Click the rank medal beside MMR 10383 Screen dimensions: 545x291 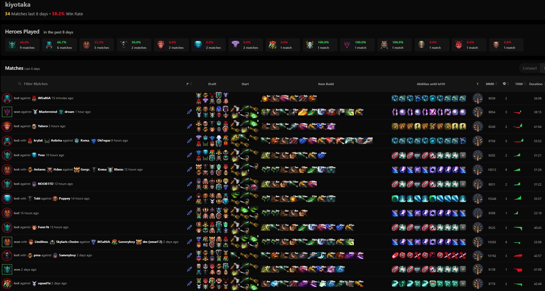478,242
